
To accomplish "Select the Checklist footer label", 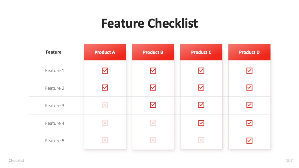I will point(16,160).
